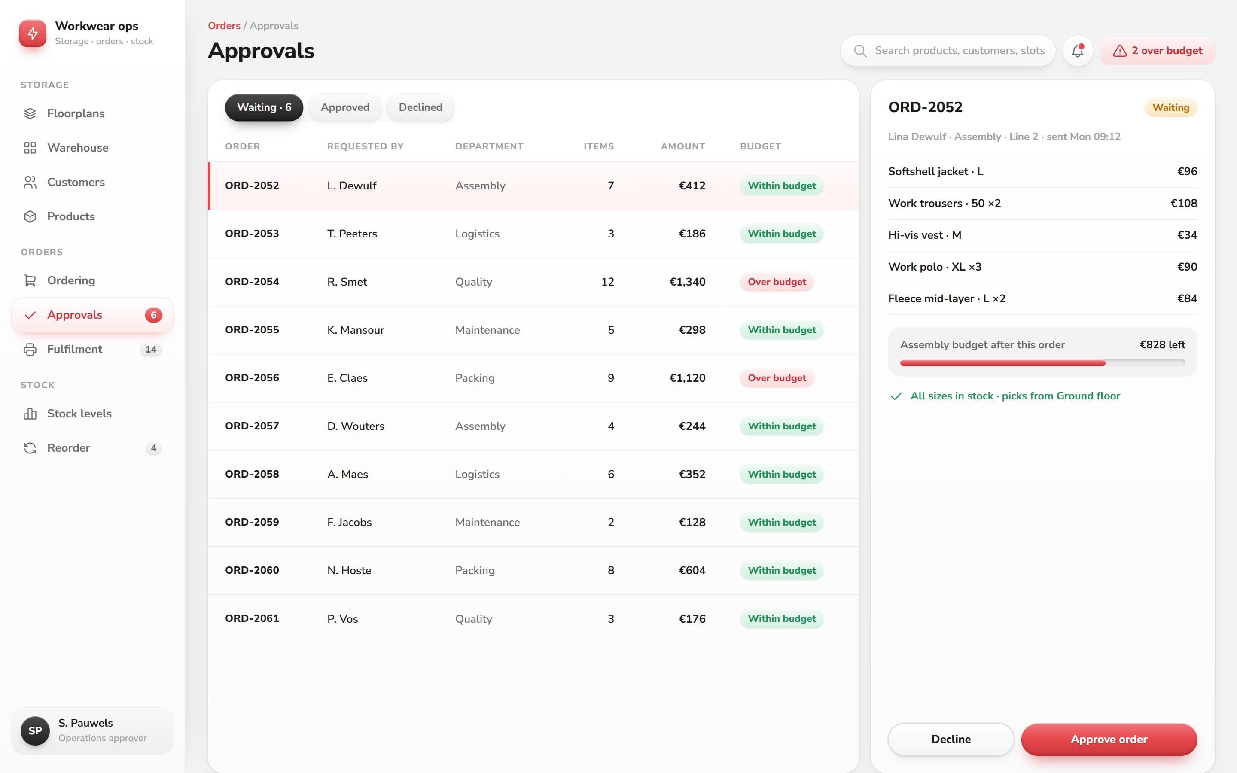Image resolution: width=1237 pixels, height=773 pixels.
Task: Open the notifications bell
Action: point(1078,51)
